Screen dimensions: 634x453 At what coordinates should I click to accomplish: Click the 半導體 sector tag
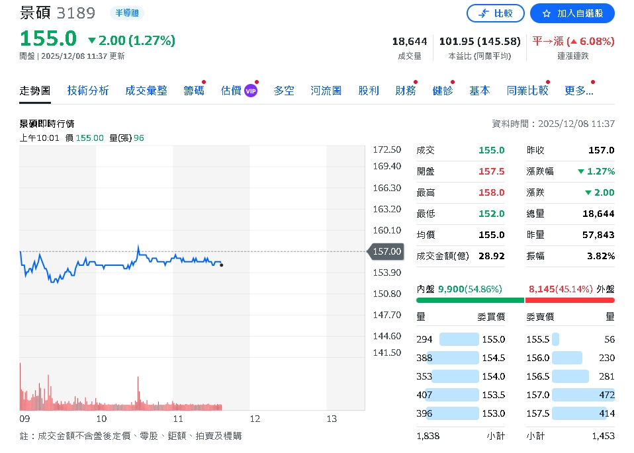click(126, 13)
